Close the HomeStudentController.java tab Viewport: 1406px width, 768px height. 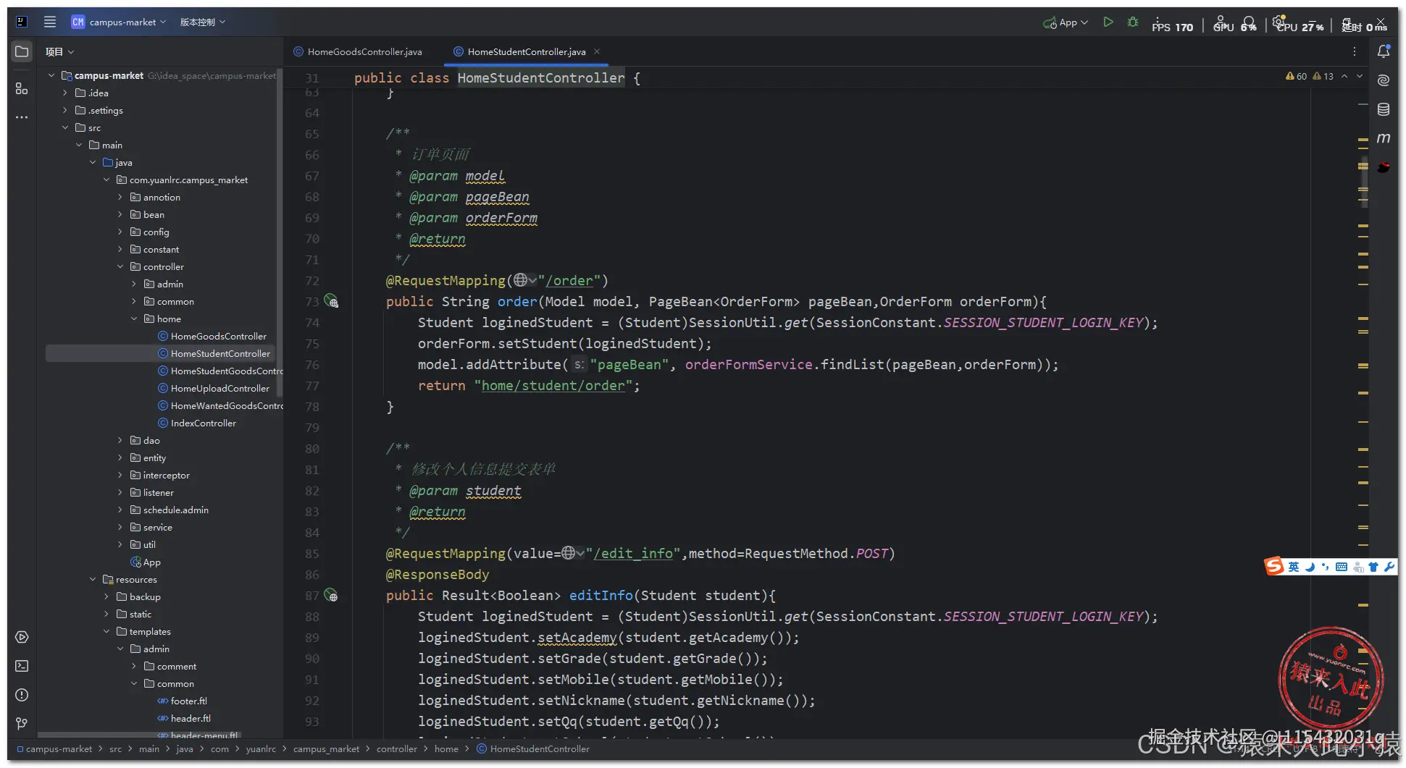click(597, 51)
